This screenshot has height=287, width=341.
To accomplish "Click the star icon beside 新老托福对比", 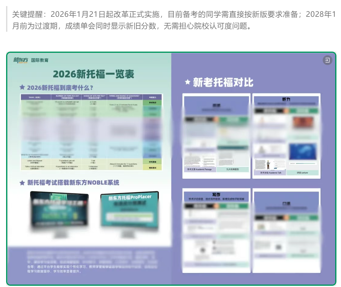I will tap(188, 82).
